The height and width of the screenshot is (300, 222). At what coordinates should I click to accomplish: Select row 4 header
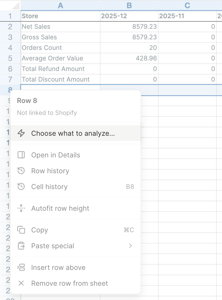coord(10,48)
